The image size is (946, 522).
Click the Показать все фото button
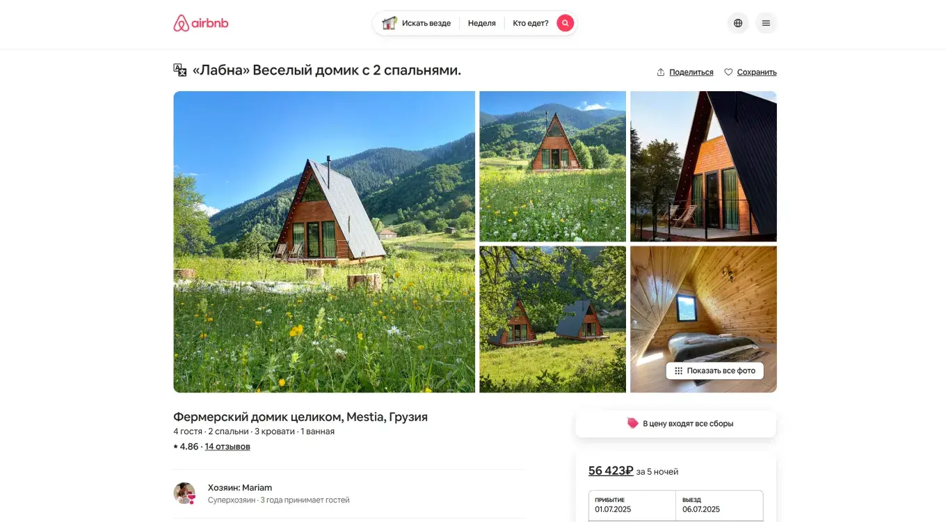[714, 371]
